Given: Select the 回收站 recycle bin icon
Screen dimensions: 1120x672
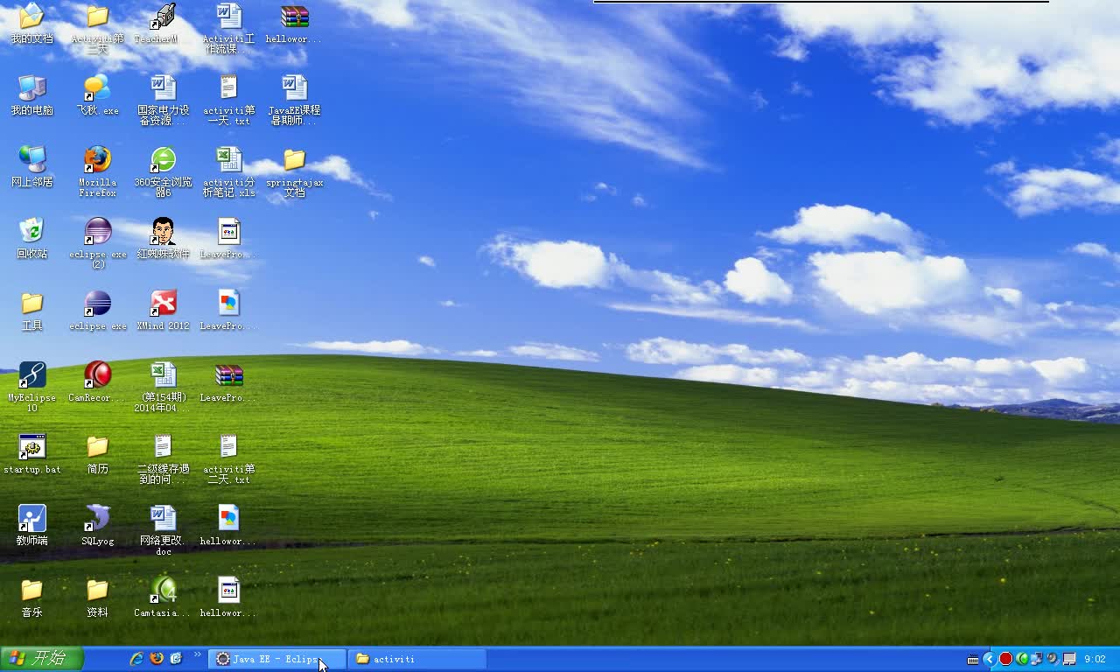Looking at the screenshot, I should click(x=31, y=239).
